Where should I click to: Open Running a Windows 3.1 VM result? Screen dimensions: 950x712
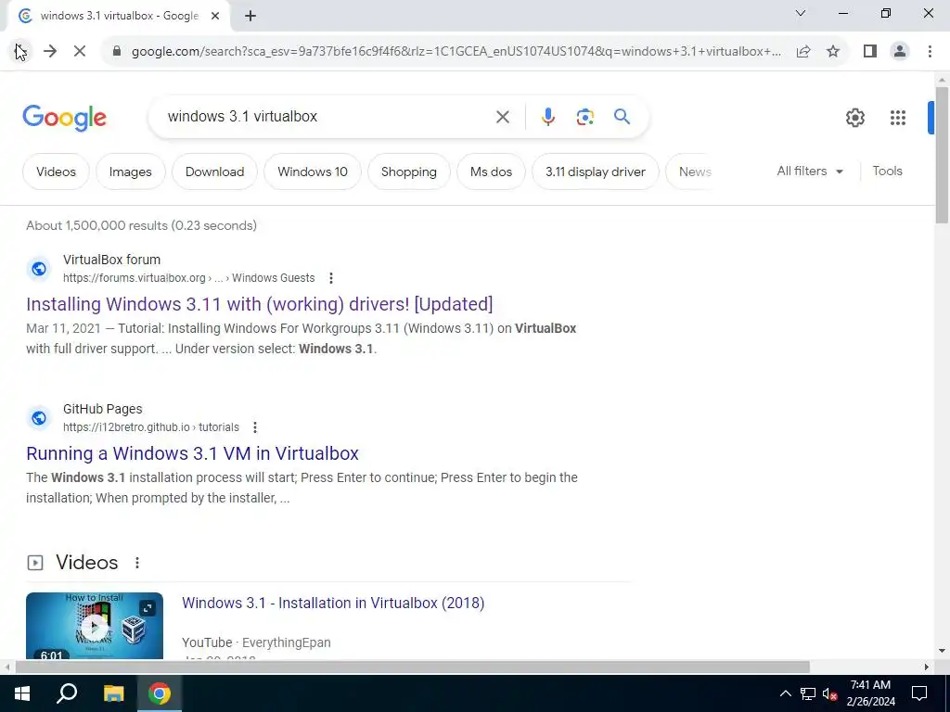192,453
